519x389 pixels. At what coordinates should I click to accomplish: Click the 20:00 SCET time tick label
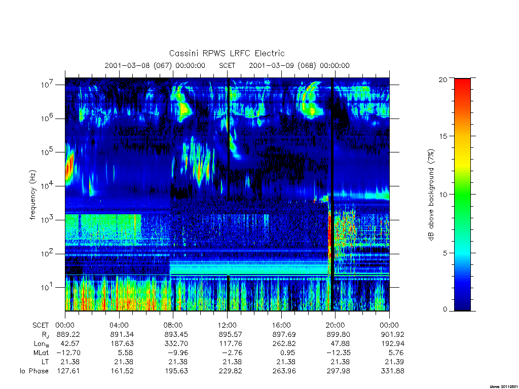pos(336,325)
